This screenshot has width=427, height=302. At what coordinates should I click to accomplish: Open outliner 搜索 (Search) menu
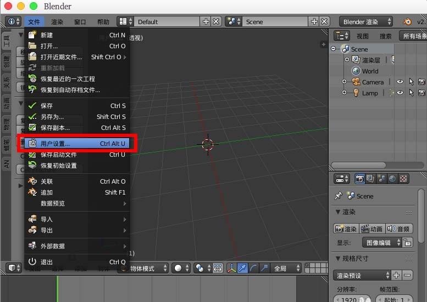coord(386,36)
